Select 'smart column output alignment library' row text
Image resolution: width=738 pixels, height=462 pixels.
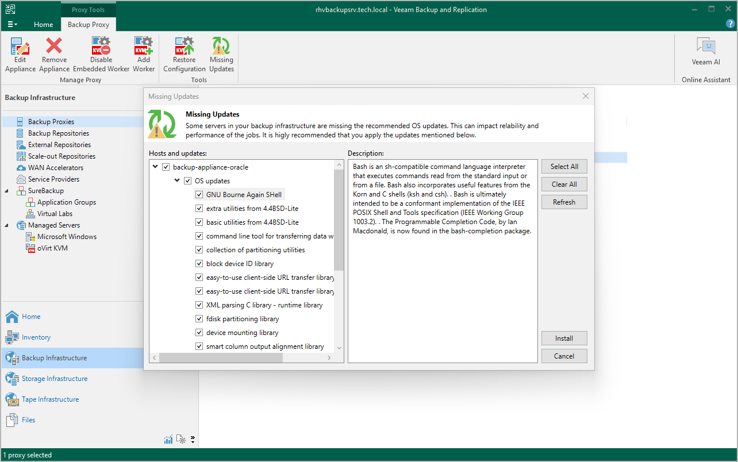pos(265,346)
